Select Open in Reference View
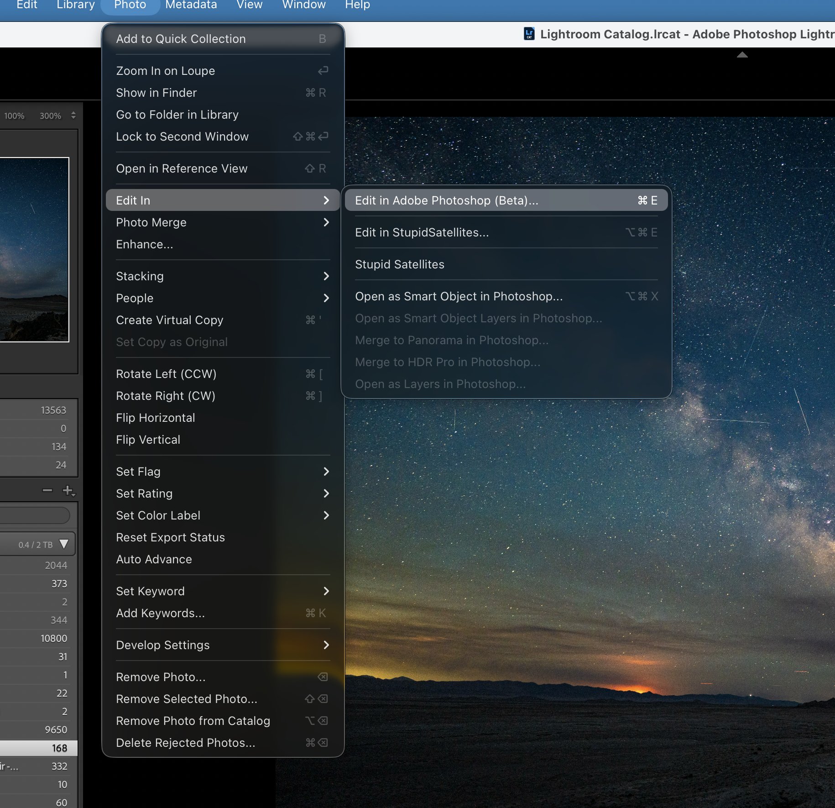The image size is (835, 808). (223, 168)
